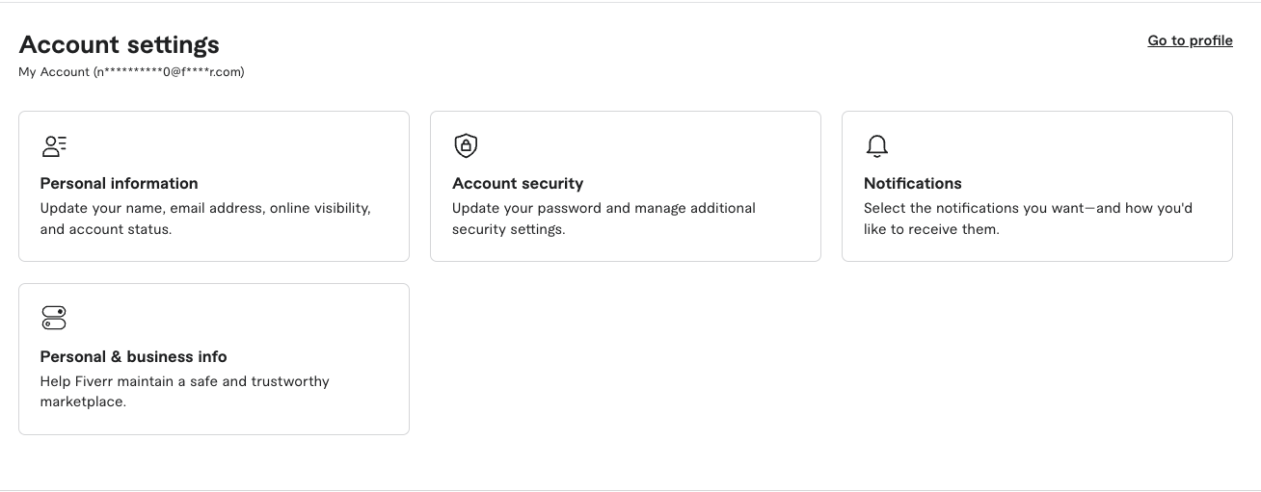Image resolution: width=1261 pixels, height=492 pixels.
Task: Click the person-list icon for Personal information
Action: 54,146
